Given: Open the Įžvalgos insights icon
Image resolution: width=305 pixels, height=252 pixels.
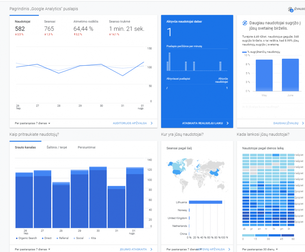Looking at the screenshot, I should click(291, 9).
